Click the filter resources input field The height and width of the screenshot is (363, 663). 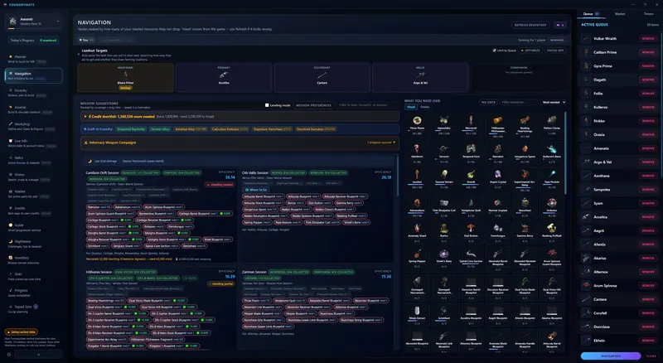point(519,102)
